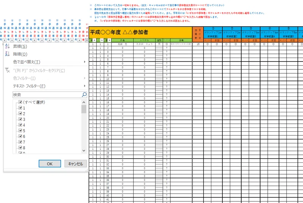303x203 pixels.
Task: Click the filter list scrollbar thumb
Action: pos(84,109)
